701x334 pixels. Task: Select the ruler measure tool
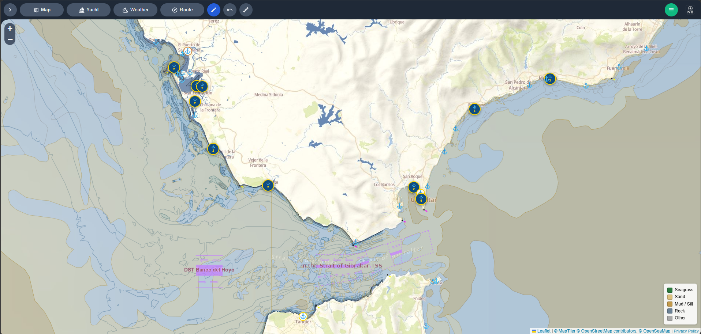pos(246,10)
